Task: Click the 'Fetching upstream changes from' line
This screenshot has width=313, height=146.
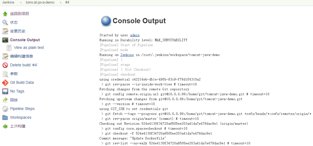Action: [171, 99]
